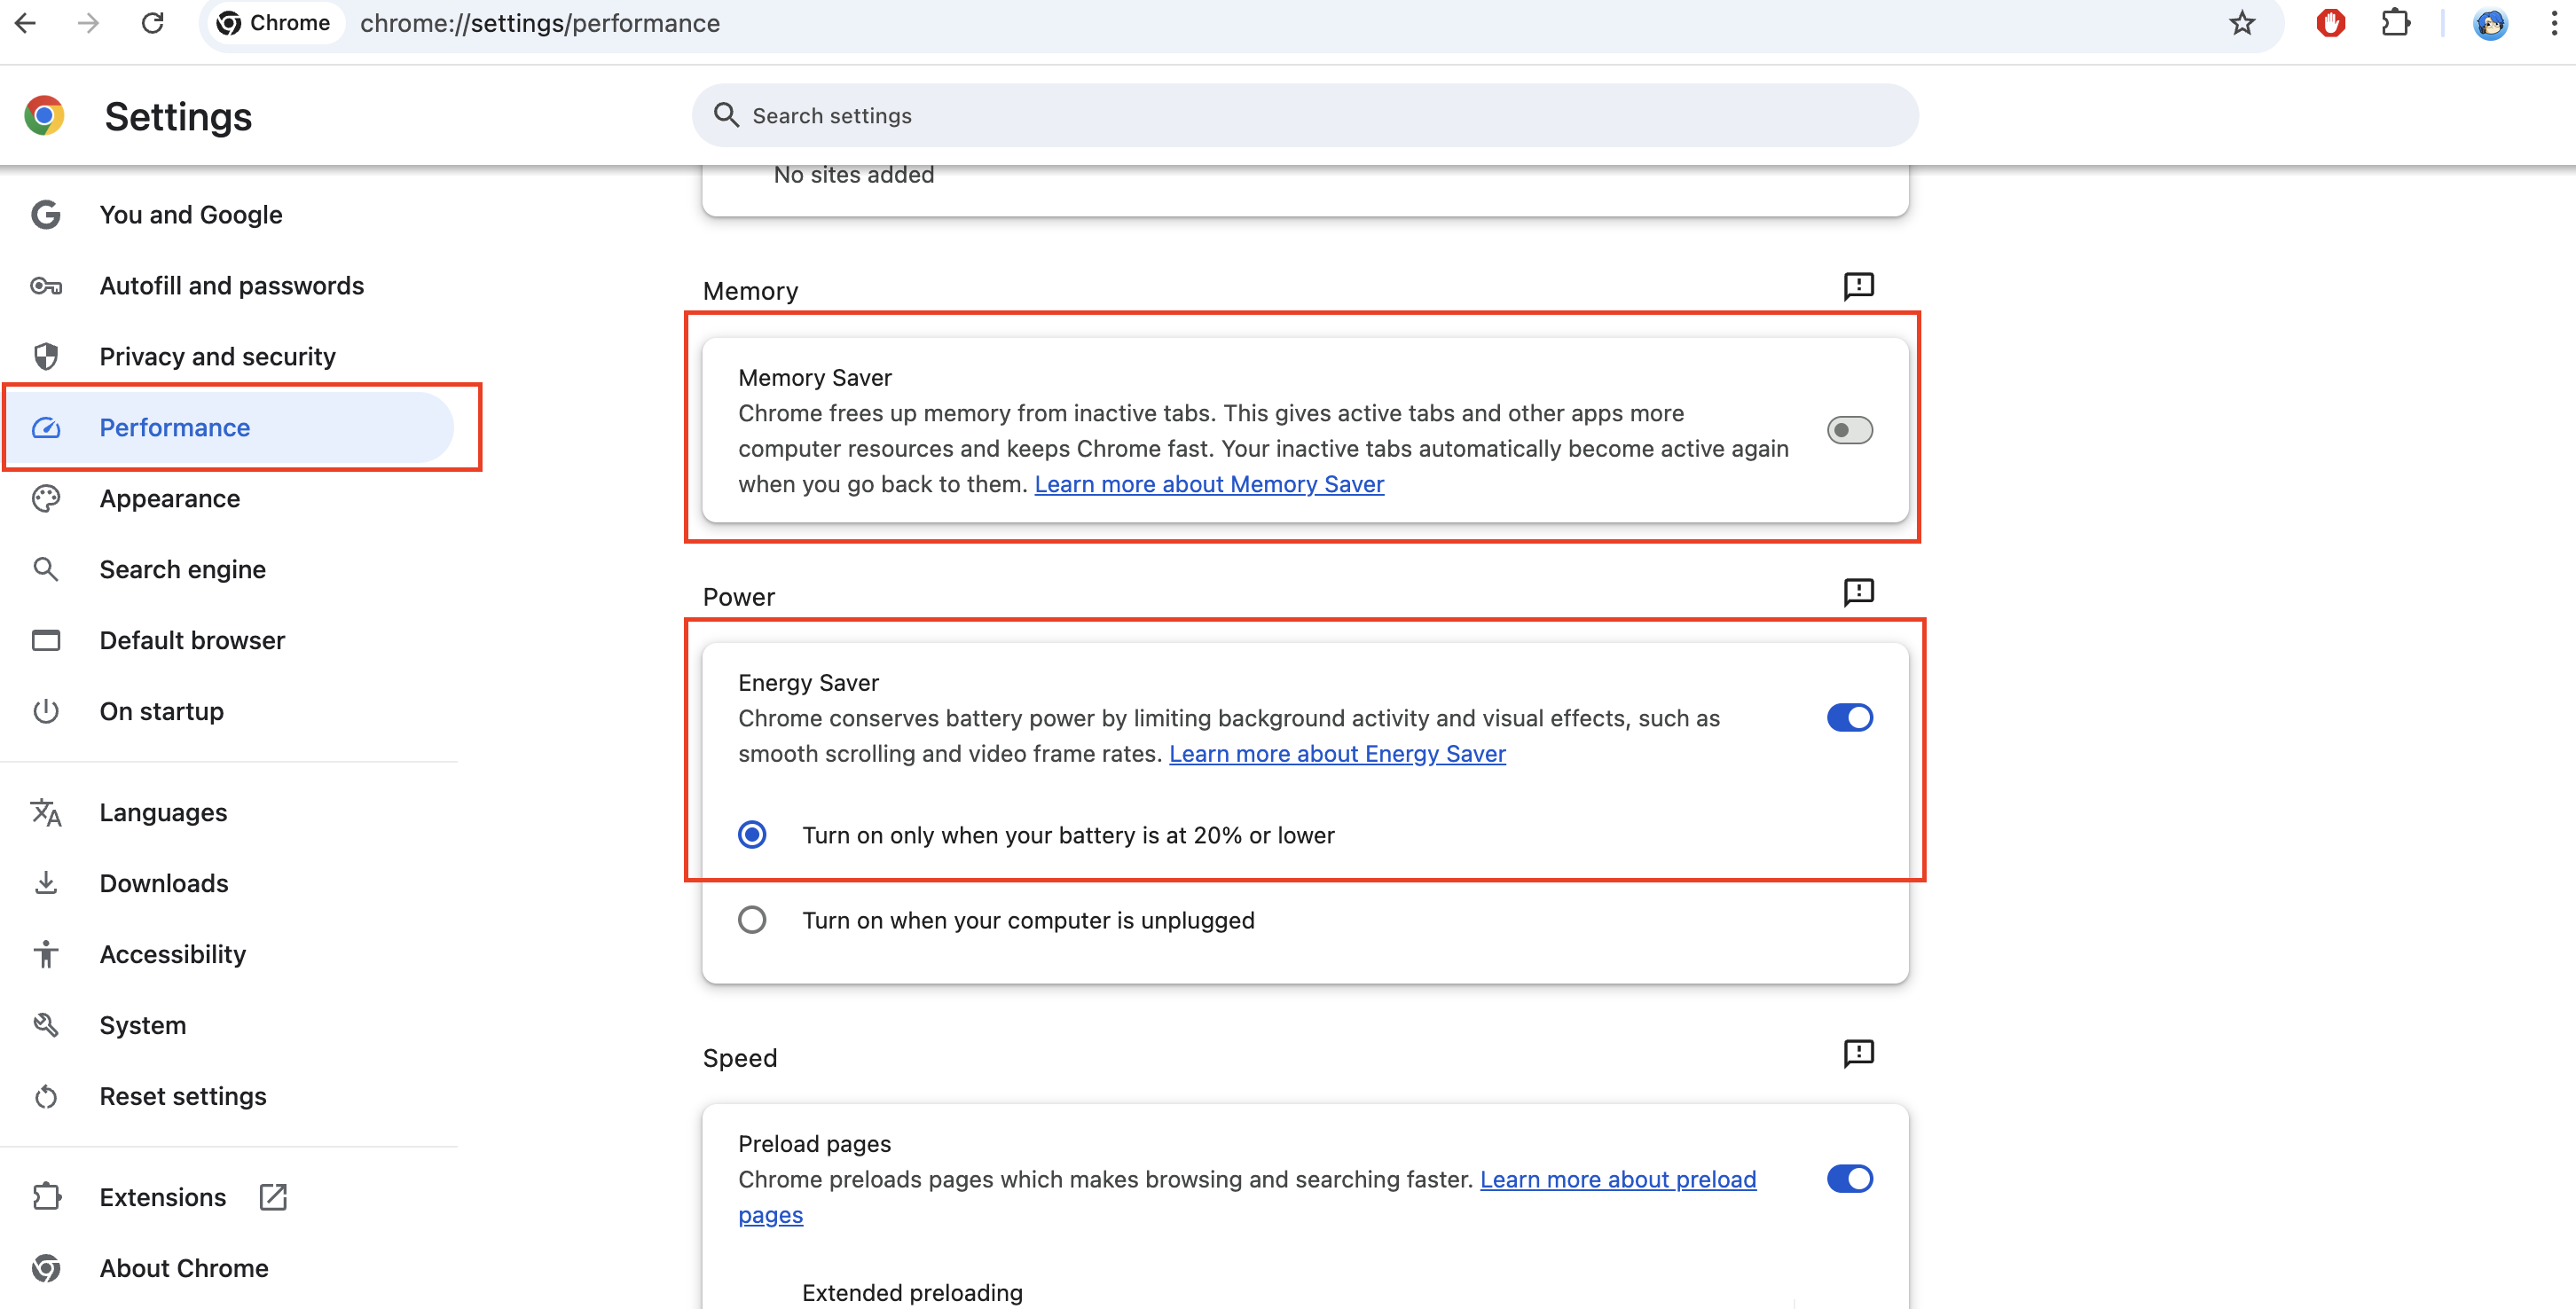
Task: Click the red ad-blocker extension icon
Action: [2330, 23]
